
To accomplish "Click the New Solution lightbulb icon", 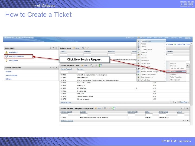I will point(6,61).
